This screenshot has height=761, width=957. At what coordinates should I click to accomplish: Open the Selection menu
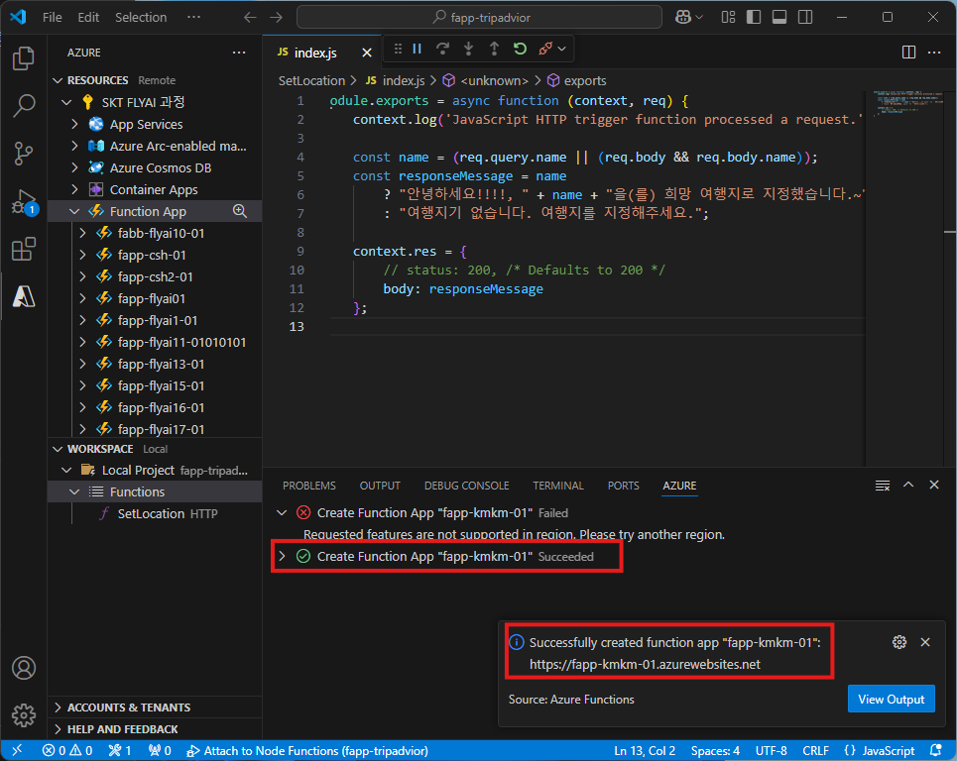coord(141,17)
